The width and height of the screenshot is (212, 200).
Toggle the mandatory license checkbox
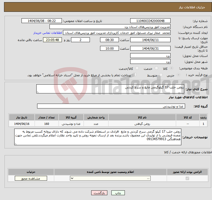pyautogui.click(x=187, y=179)
